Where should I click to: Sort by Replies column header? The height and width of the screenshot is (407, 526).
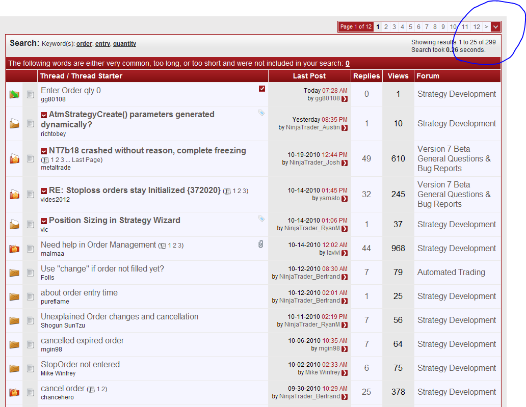coord(366,76)
